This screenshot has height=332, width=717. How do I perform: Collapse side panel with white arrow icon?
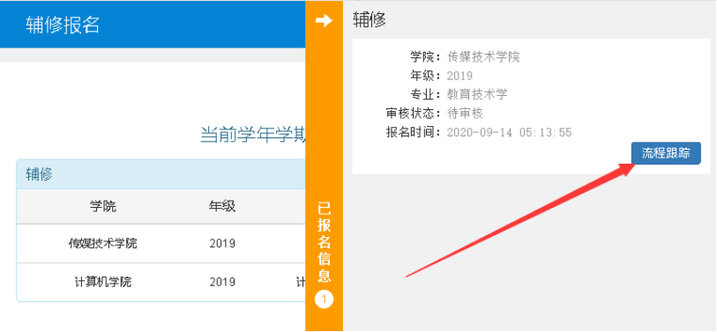point(324,20)
